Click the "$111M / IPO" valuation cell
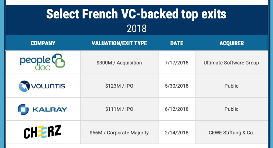The width and height of the screenshot is (273, 148). [119, 109]
